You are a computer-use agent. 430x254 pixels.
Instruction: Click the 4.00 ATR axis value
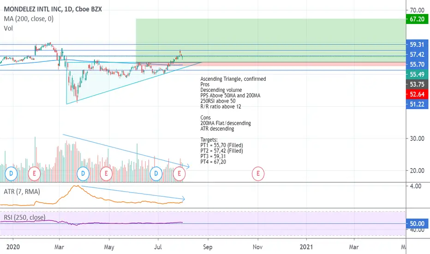pos(415,186)
